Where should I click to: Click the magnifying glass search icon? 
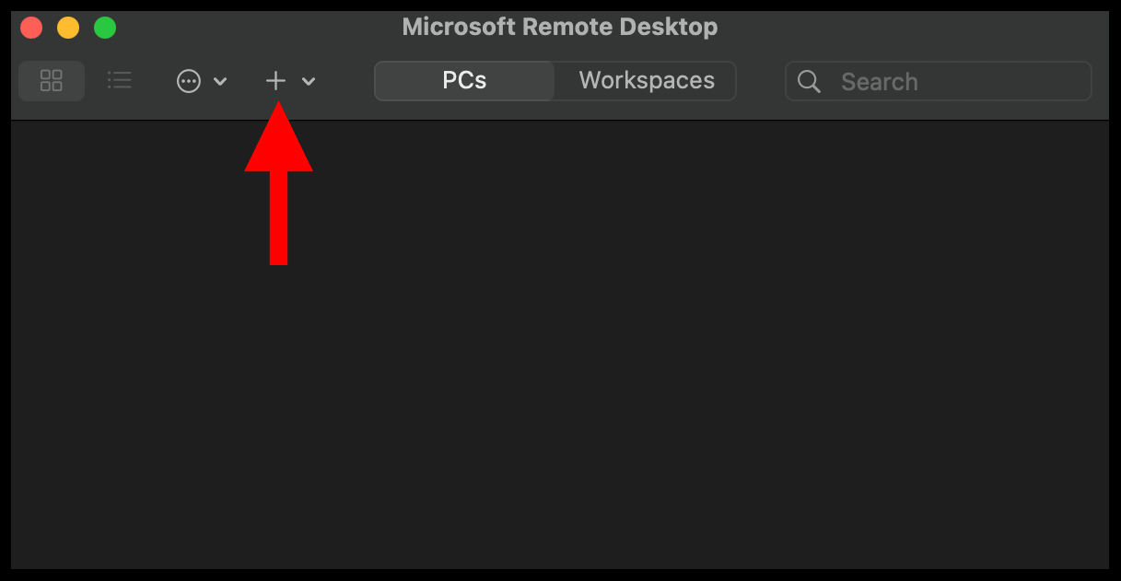point(809,82)
